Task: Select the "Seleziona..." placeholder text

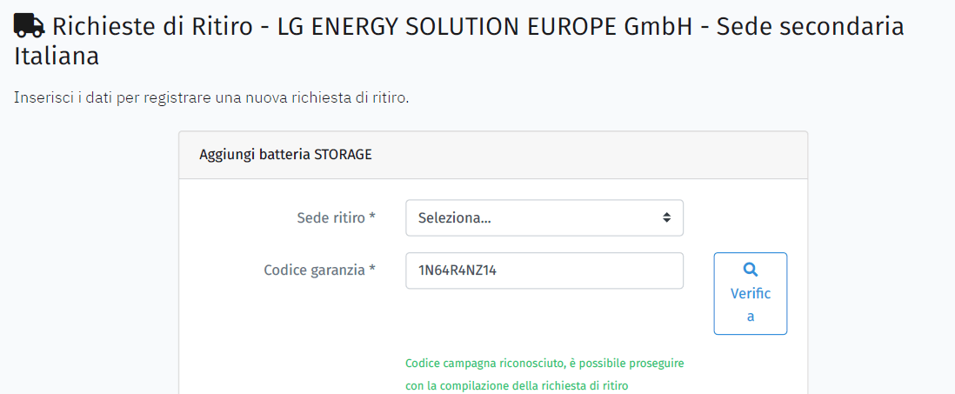Action: coord(454,218)
